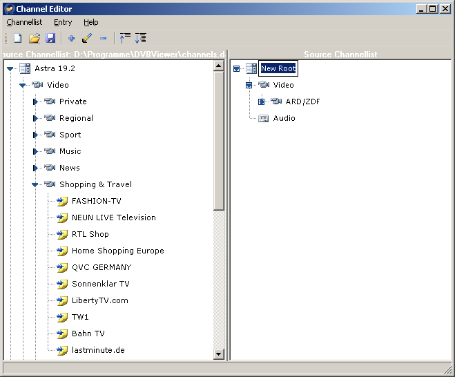Click the lastminute.de channel icon
Screen dimensions: 455x377
tap(62, 350)
